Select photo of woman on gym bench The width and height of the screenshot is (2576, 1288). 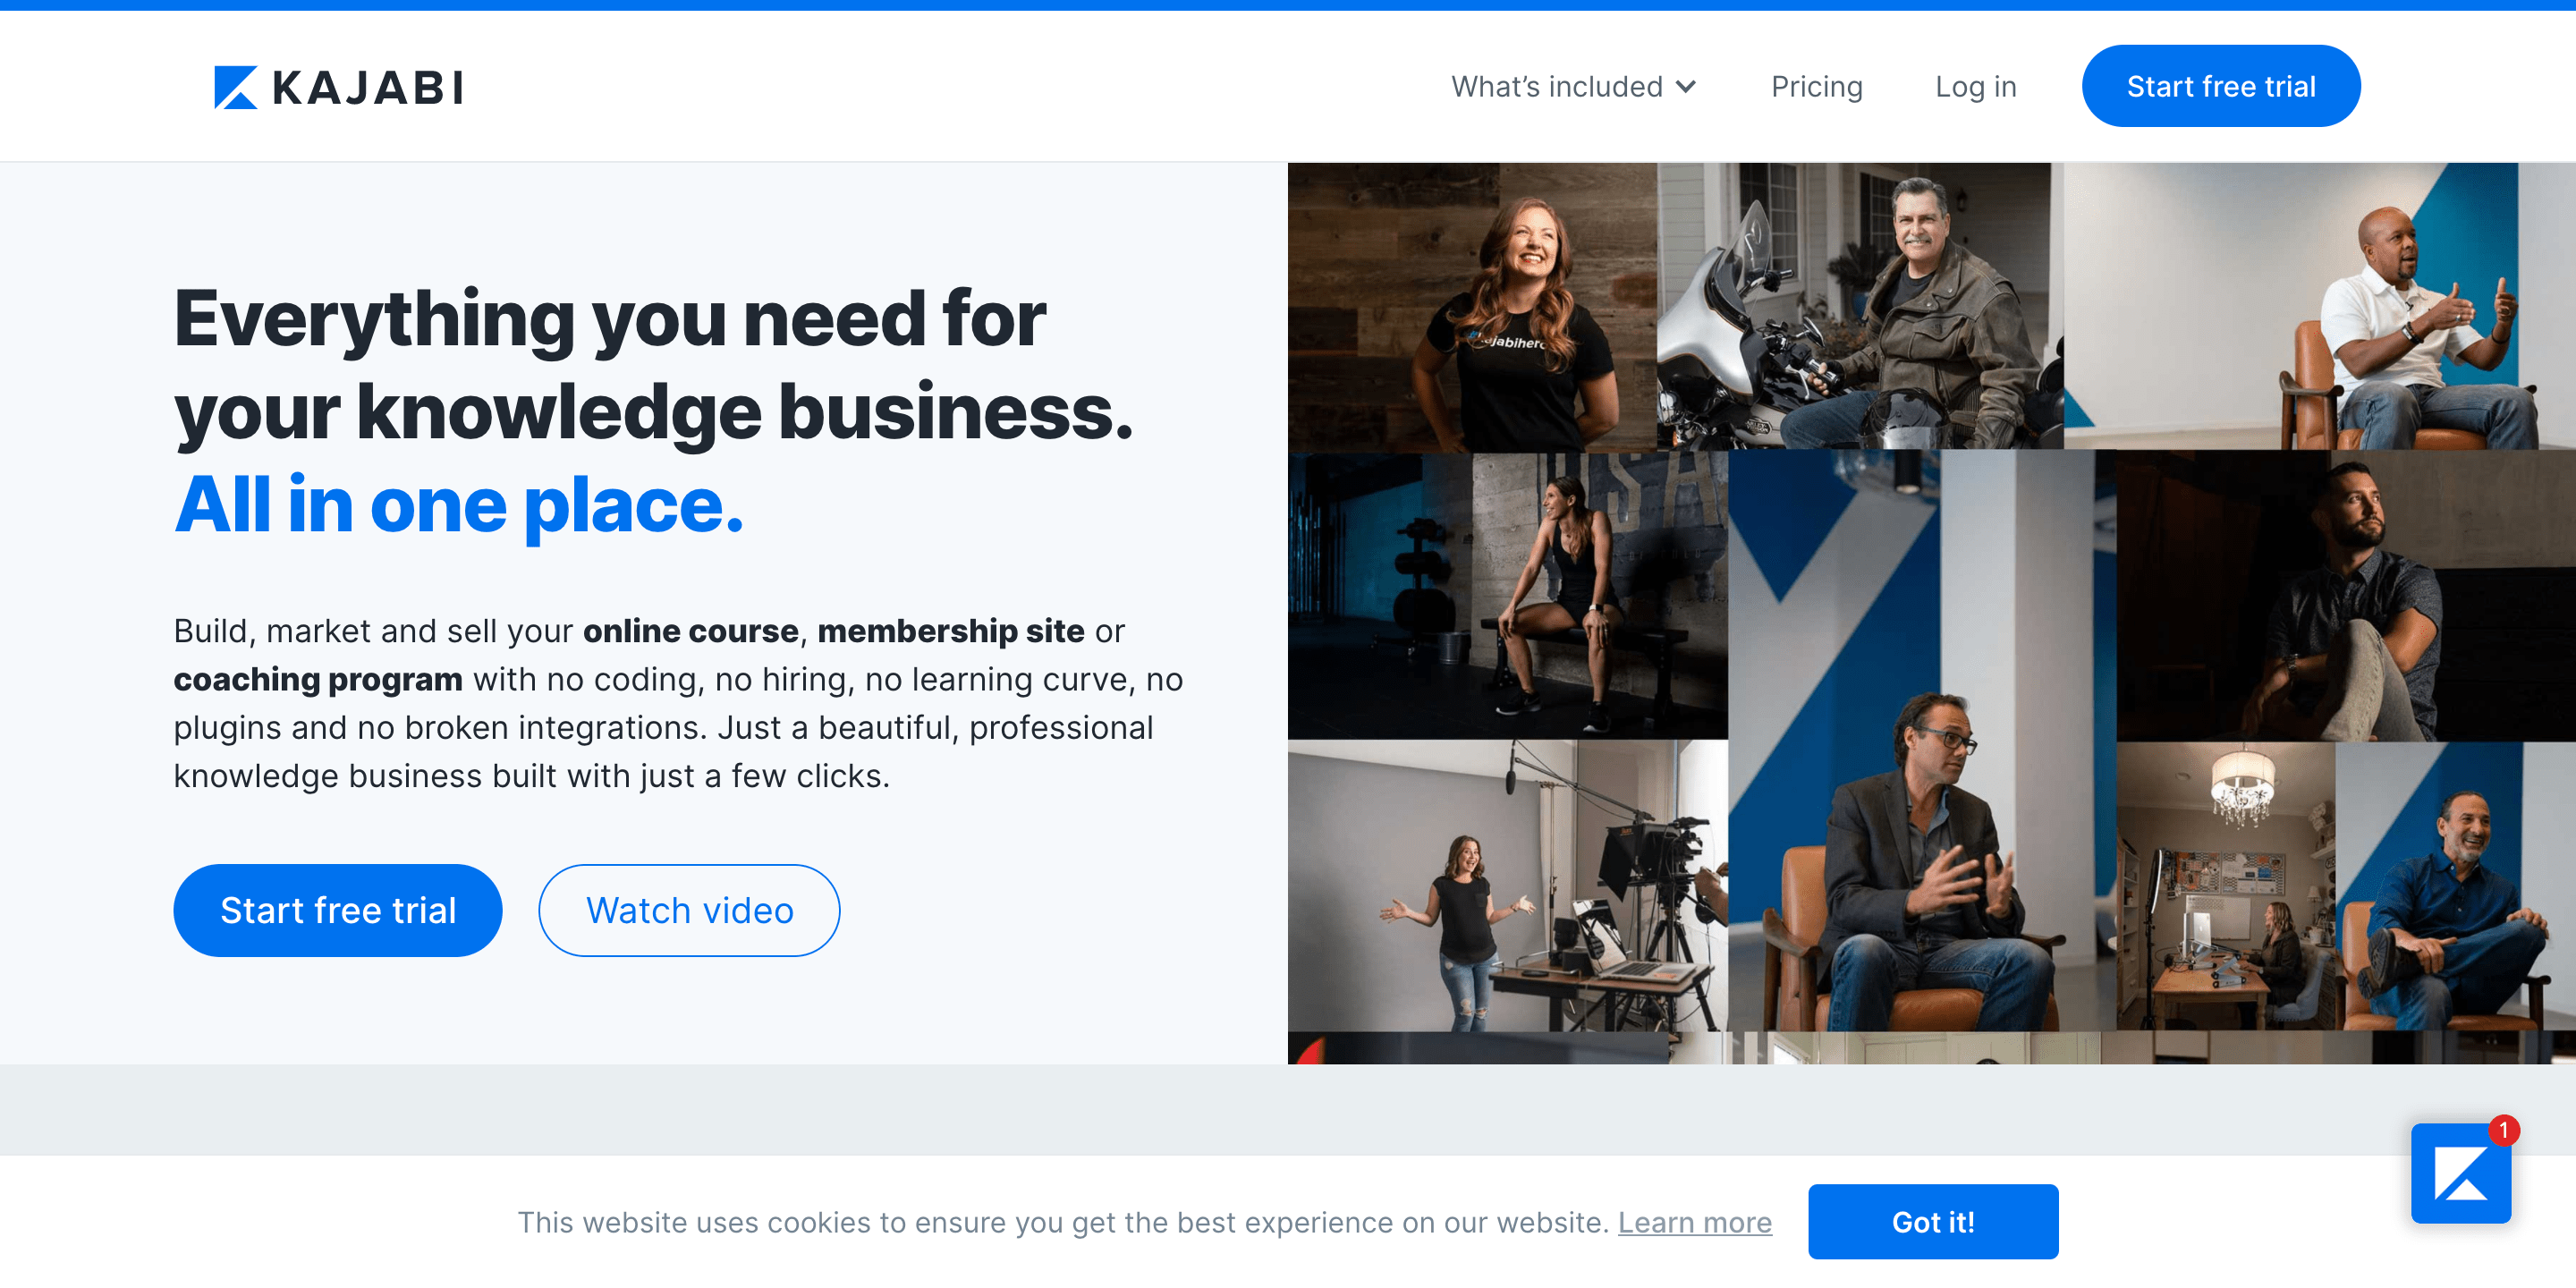click(x=1507, y=596)
